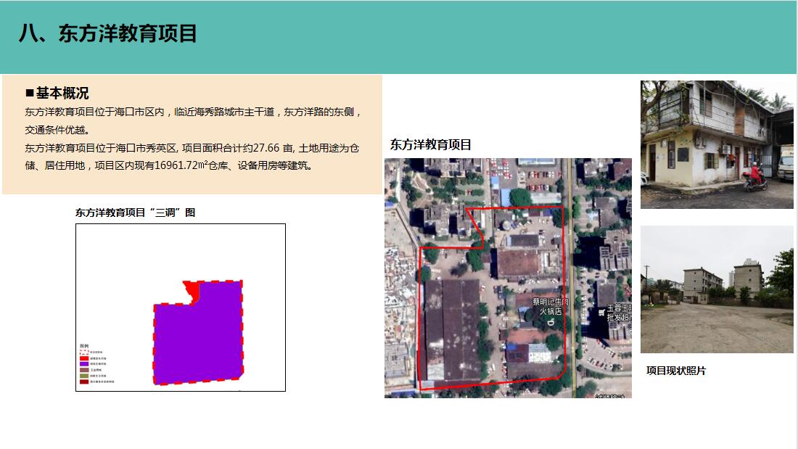Select the empty lot site photo
Screen dimensions: 798x449
[716, 289]
